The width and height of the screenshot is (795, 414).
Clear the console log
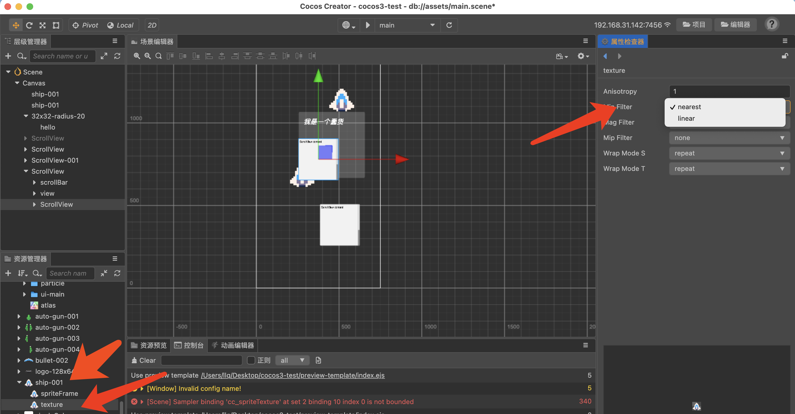coord(144,360)
